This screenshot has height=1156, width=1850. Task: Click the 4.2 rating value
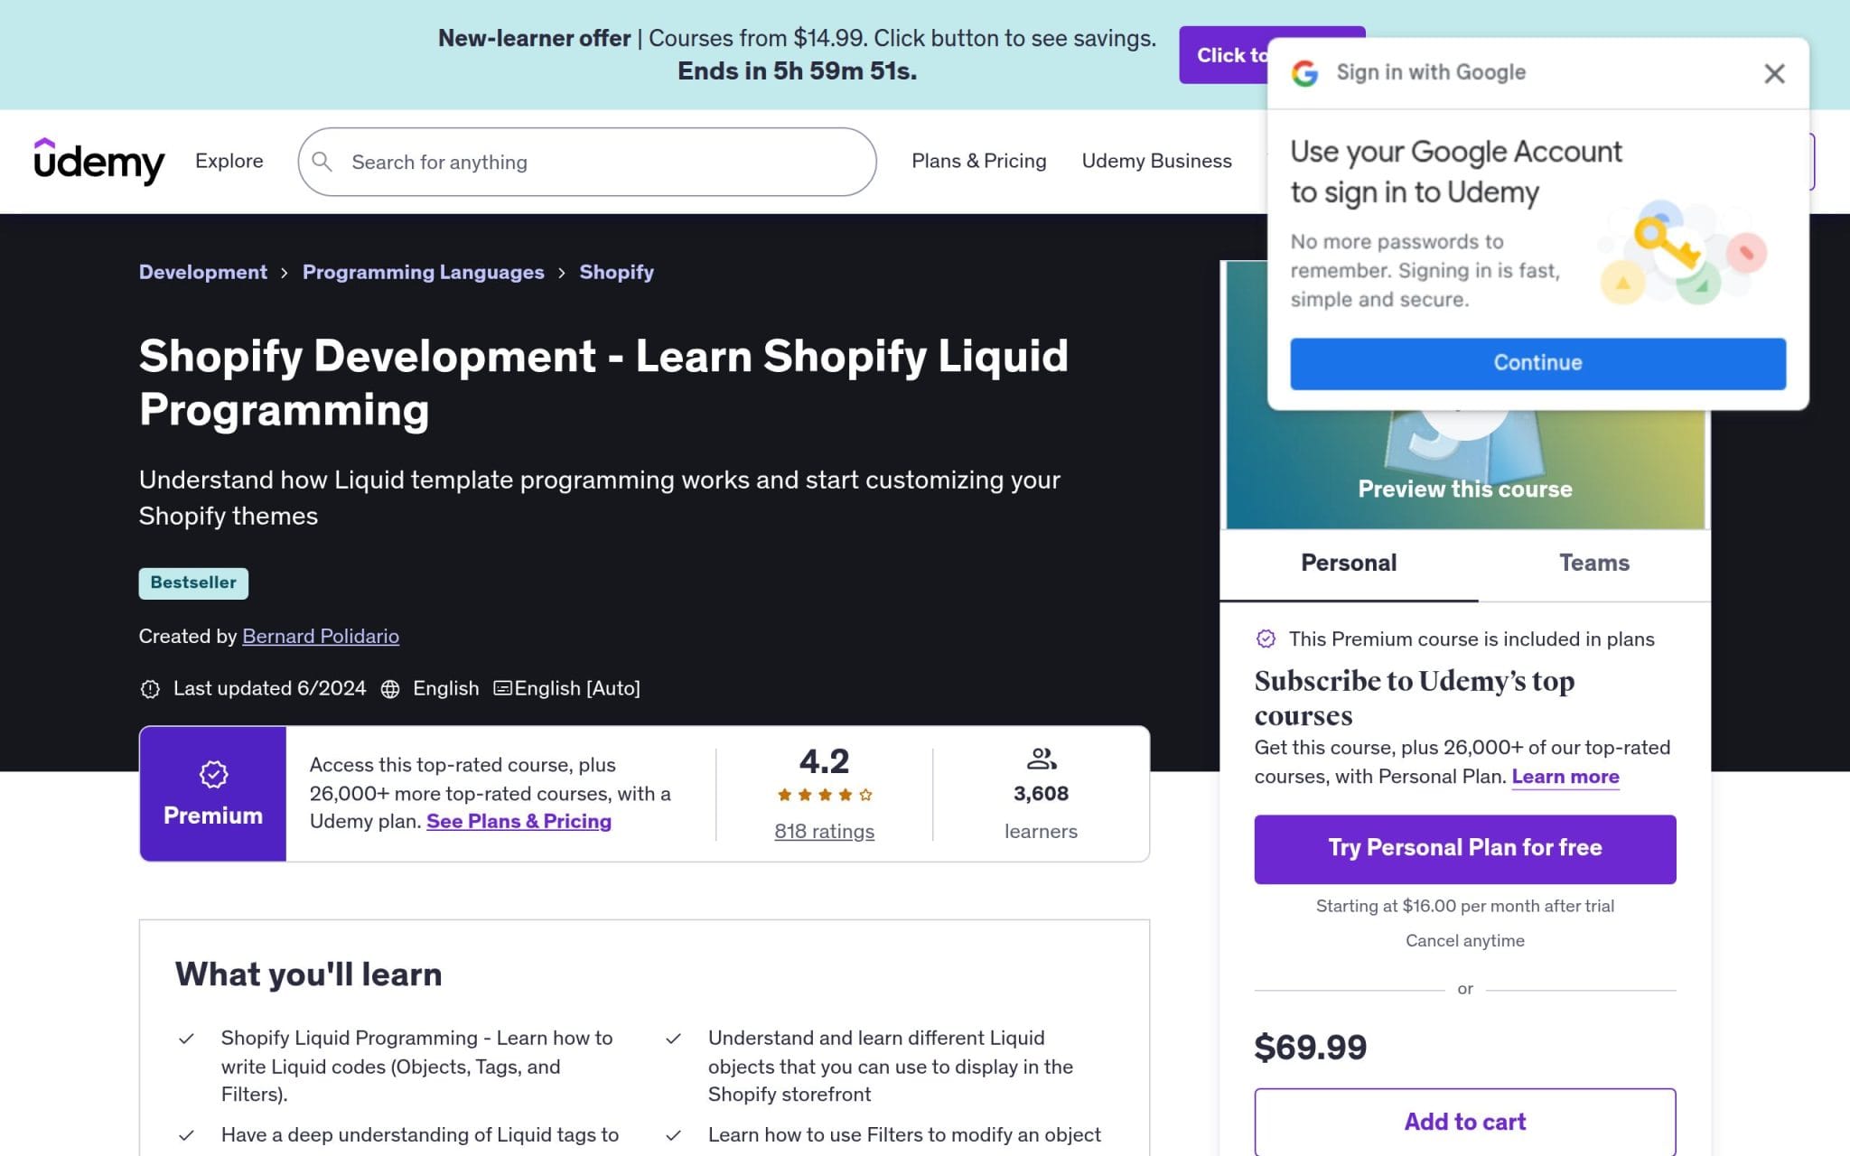(824, 761)
